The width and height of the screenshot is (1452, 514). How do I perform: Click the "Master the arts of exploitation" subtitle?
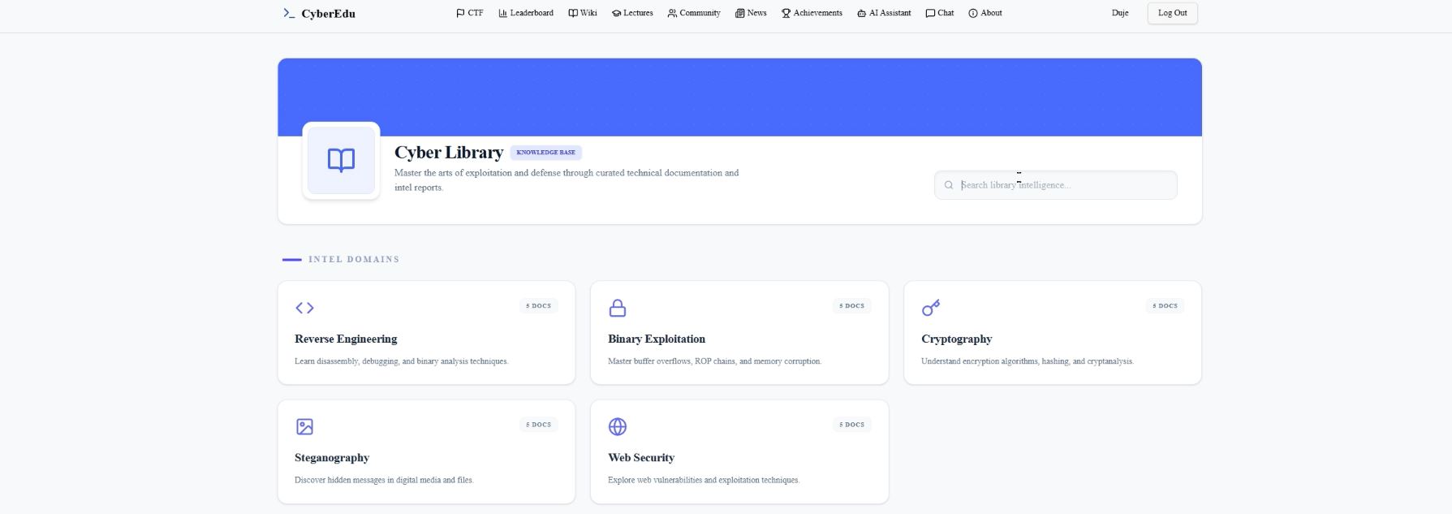click(567, 180)
